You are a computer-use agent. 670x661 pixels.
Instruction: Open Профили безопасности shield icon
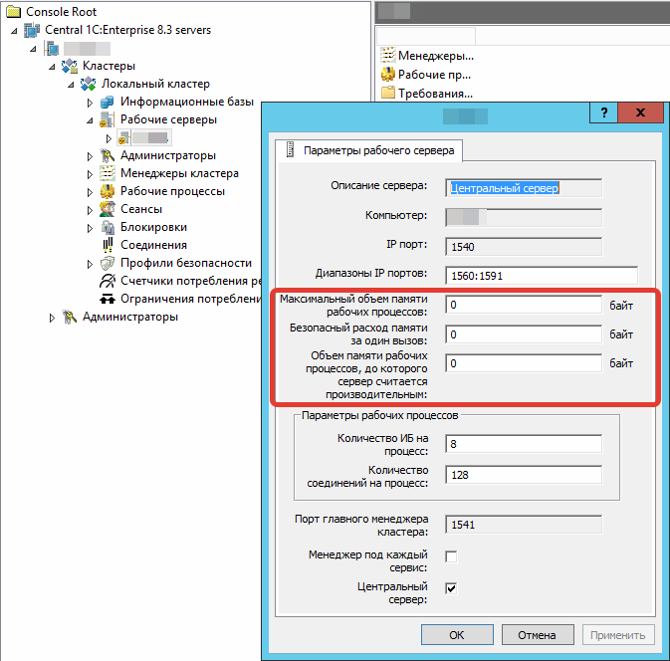click(x=108, y=263)
